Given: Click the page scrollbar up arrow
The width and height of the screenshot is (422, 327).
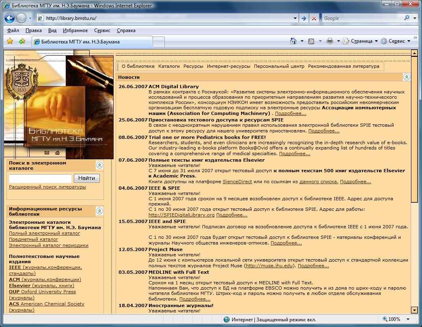Looking at the screenshot, I should (414, 53).
